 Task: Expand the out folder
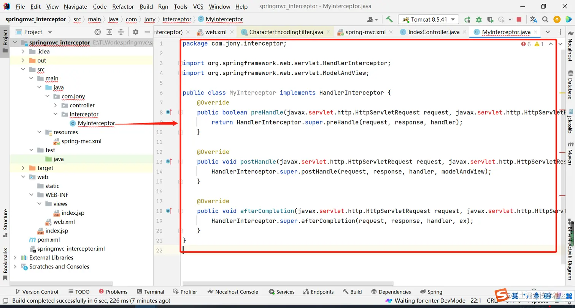[23, 60]
